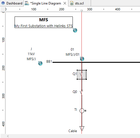Click the MFS substation title box
Screen dimensions: 140x138
tap(44, 22)
